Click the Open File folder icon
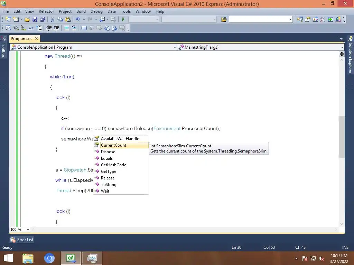Image resolution: width=354 pixels, height=265 pixels. (x=27, y=19)
